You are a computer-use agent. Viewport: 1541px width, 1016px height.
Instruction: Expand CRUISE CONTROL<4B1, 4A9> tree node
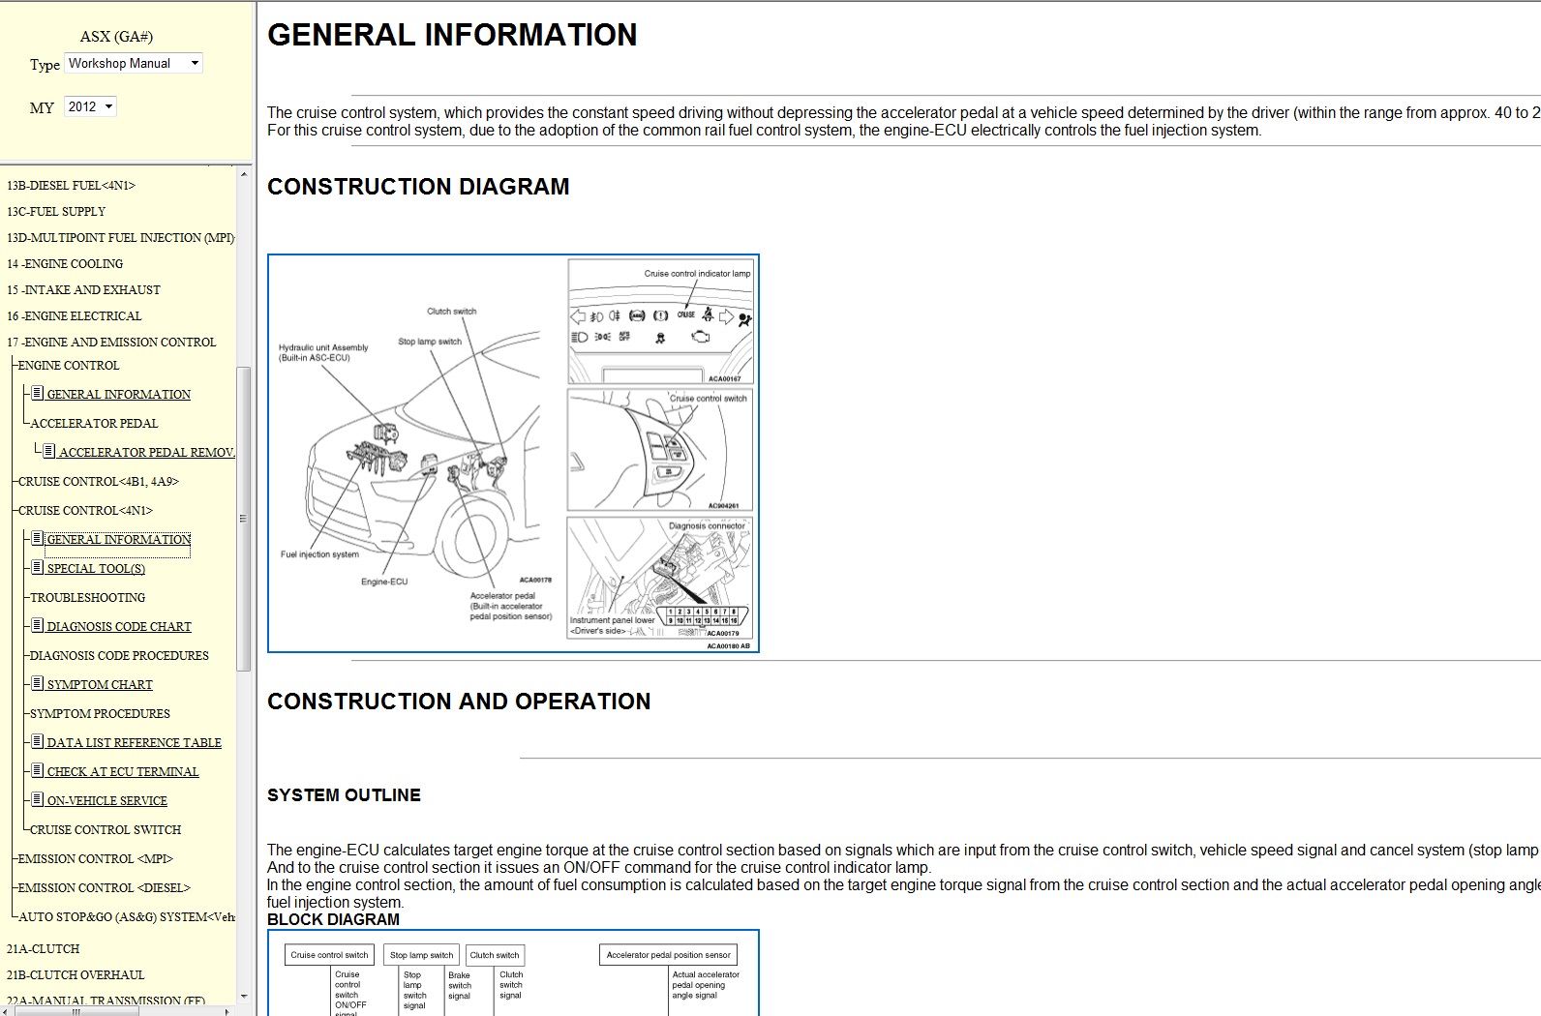[x=98, y=482]
